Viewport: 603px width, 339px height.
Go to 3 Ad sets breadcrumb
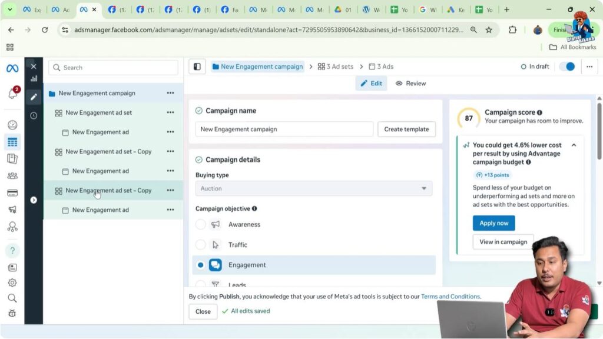(x=336, y=67)
